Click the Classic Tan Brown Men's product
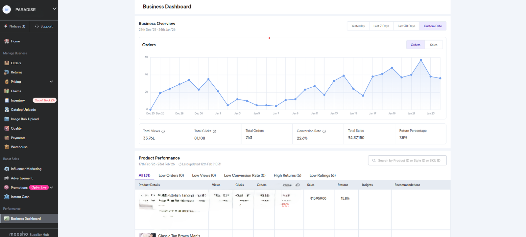This screenshot has height=237, width=526. click(179, 235)
